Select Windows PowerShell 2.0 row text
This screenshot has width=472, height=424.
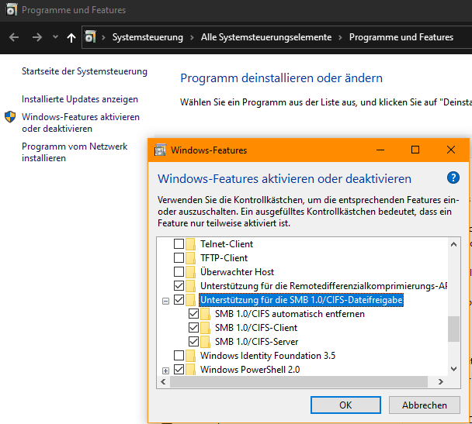click(x=250, y=370)
